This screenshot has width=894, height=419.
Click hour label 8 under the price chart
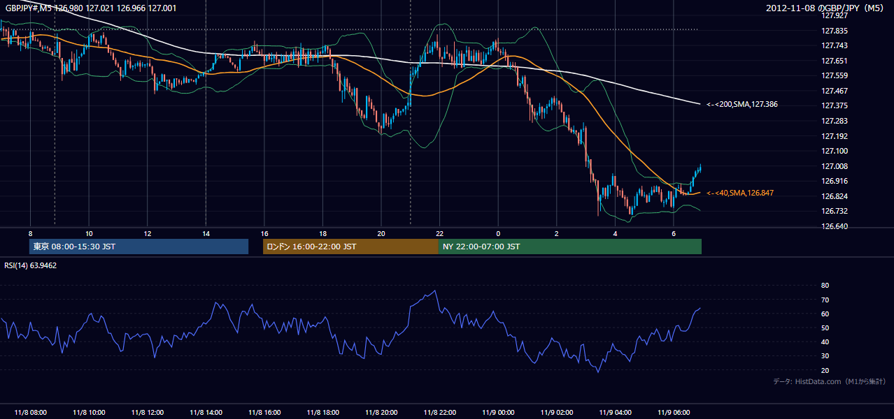tap(30, 233)
